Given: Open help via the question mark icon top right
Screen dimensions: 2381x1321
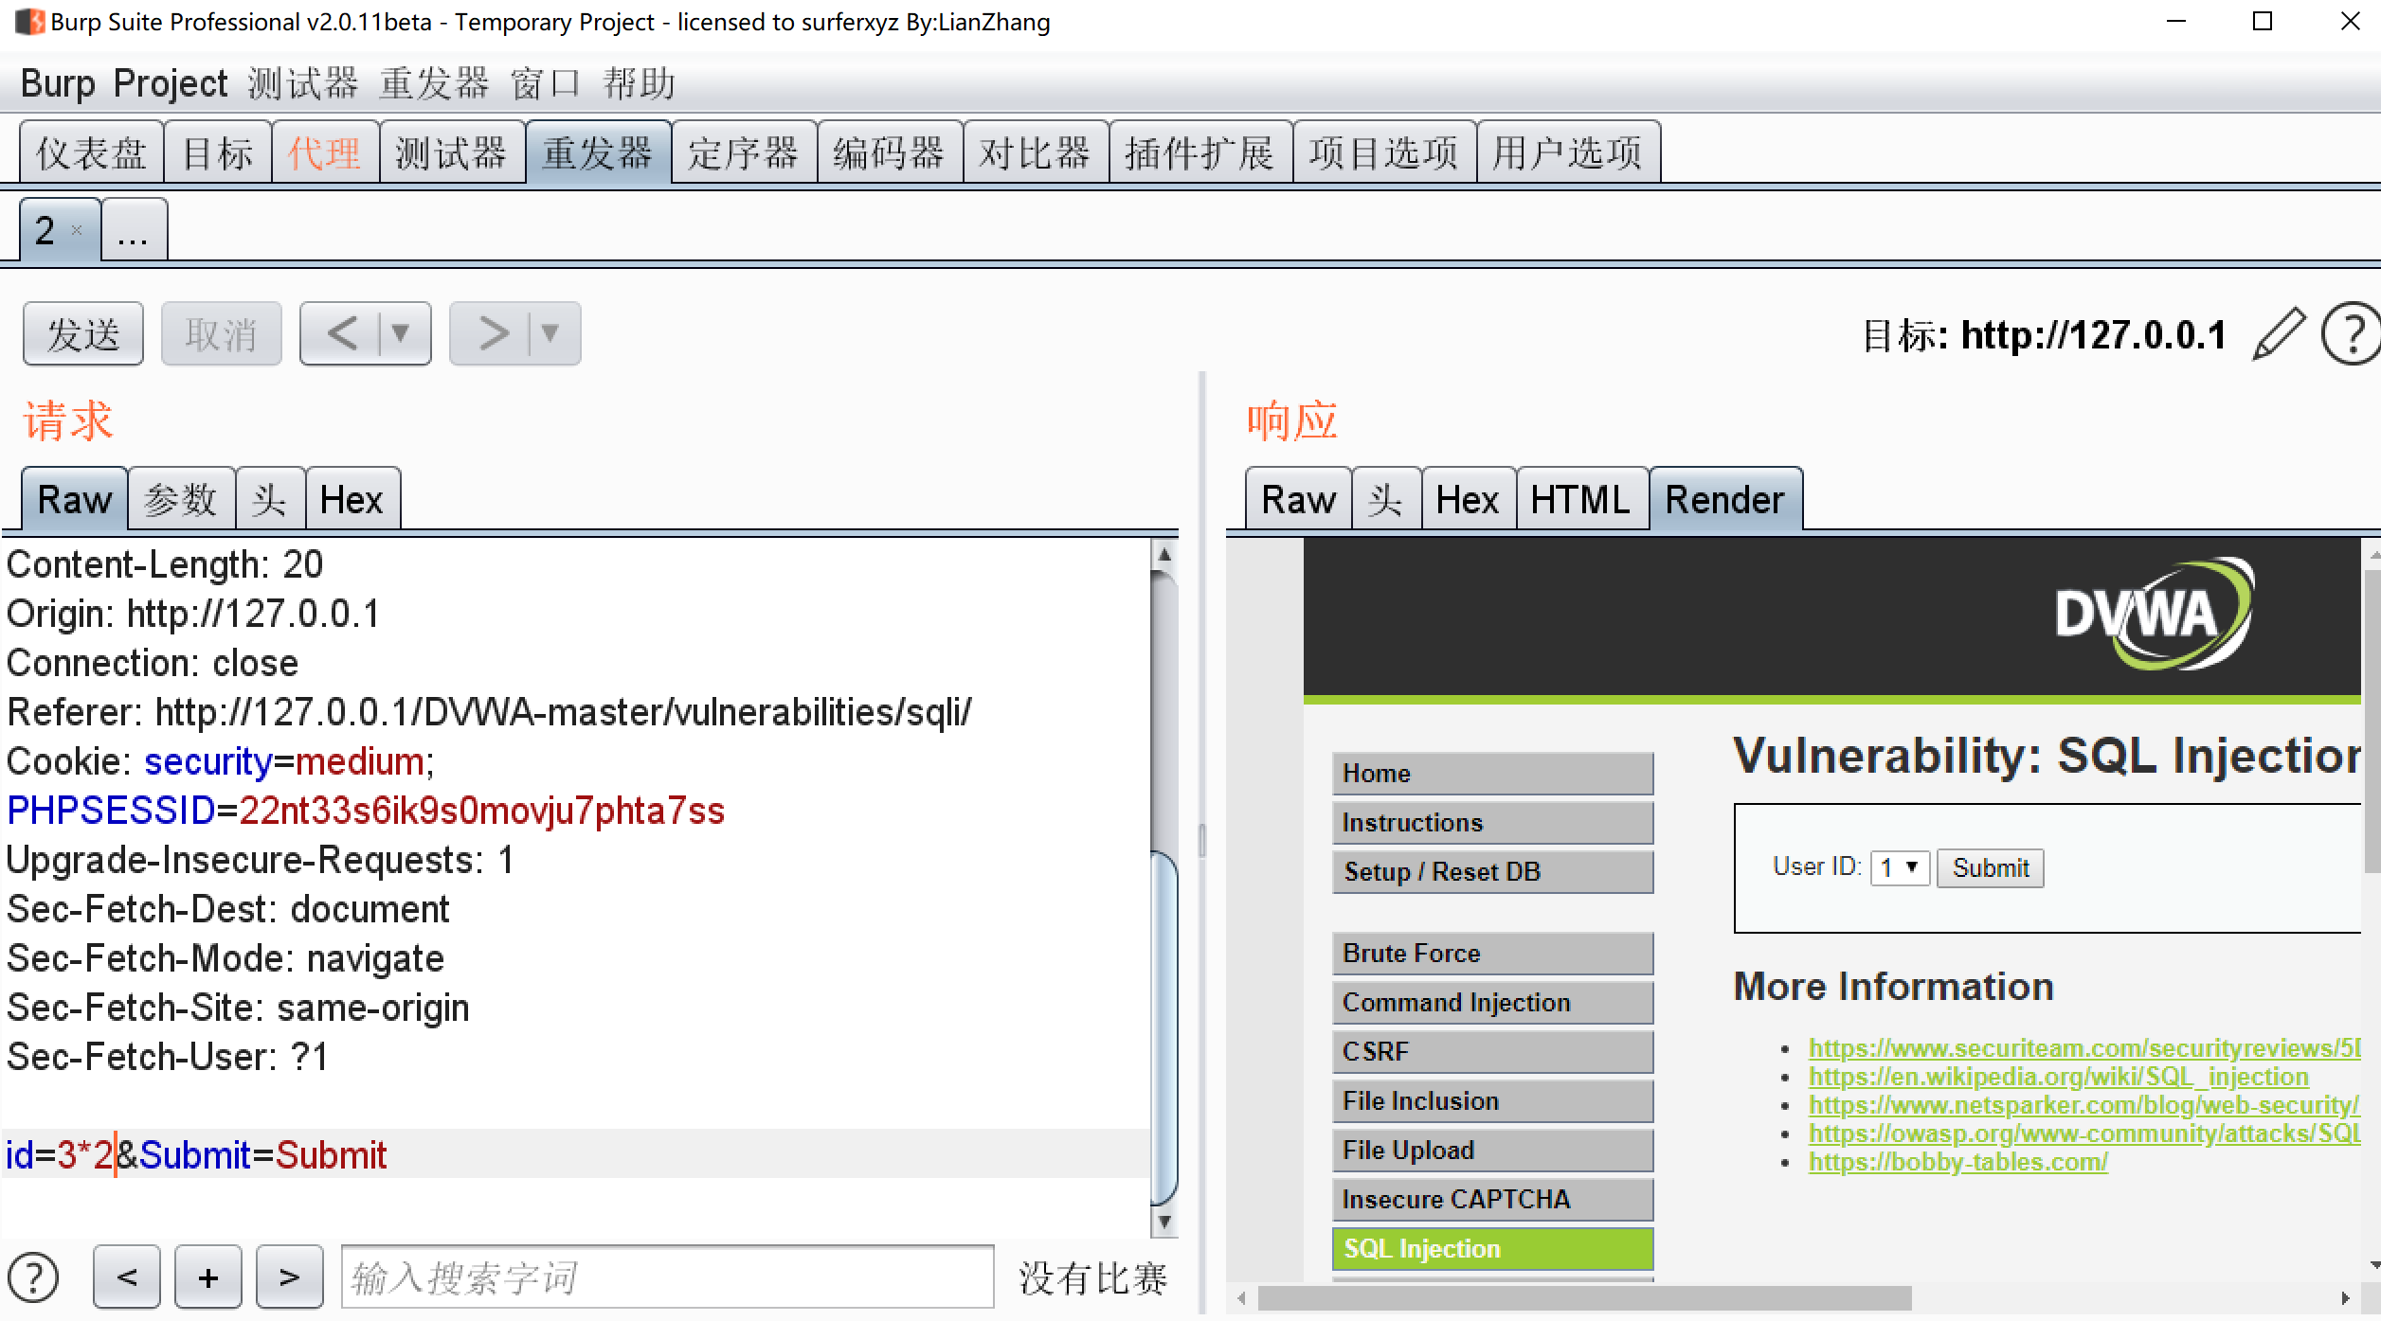Looking at the screenshot, I should coord(2354,333).
